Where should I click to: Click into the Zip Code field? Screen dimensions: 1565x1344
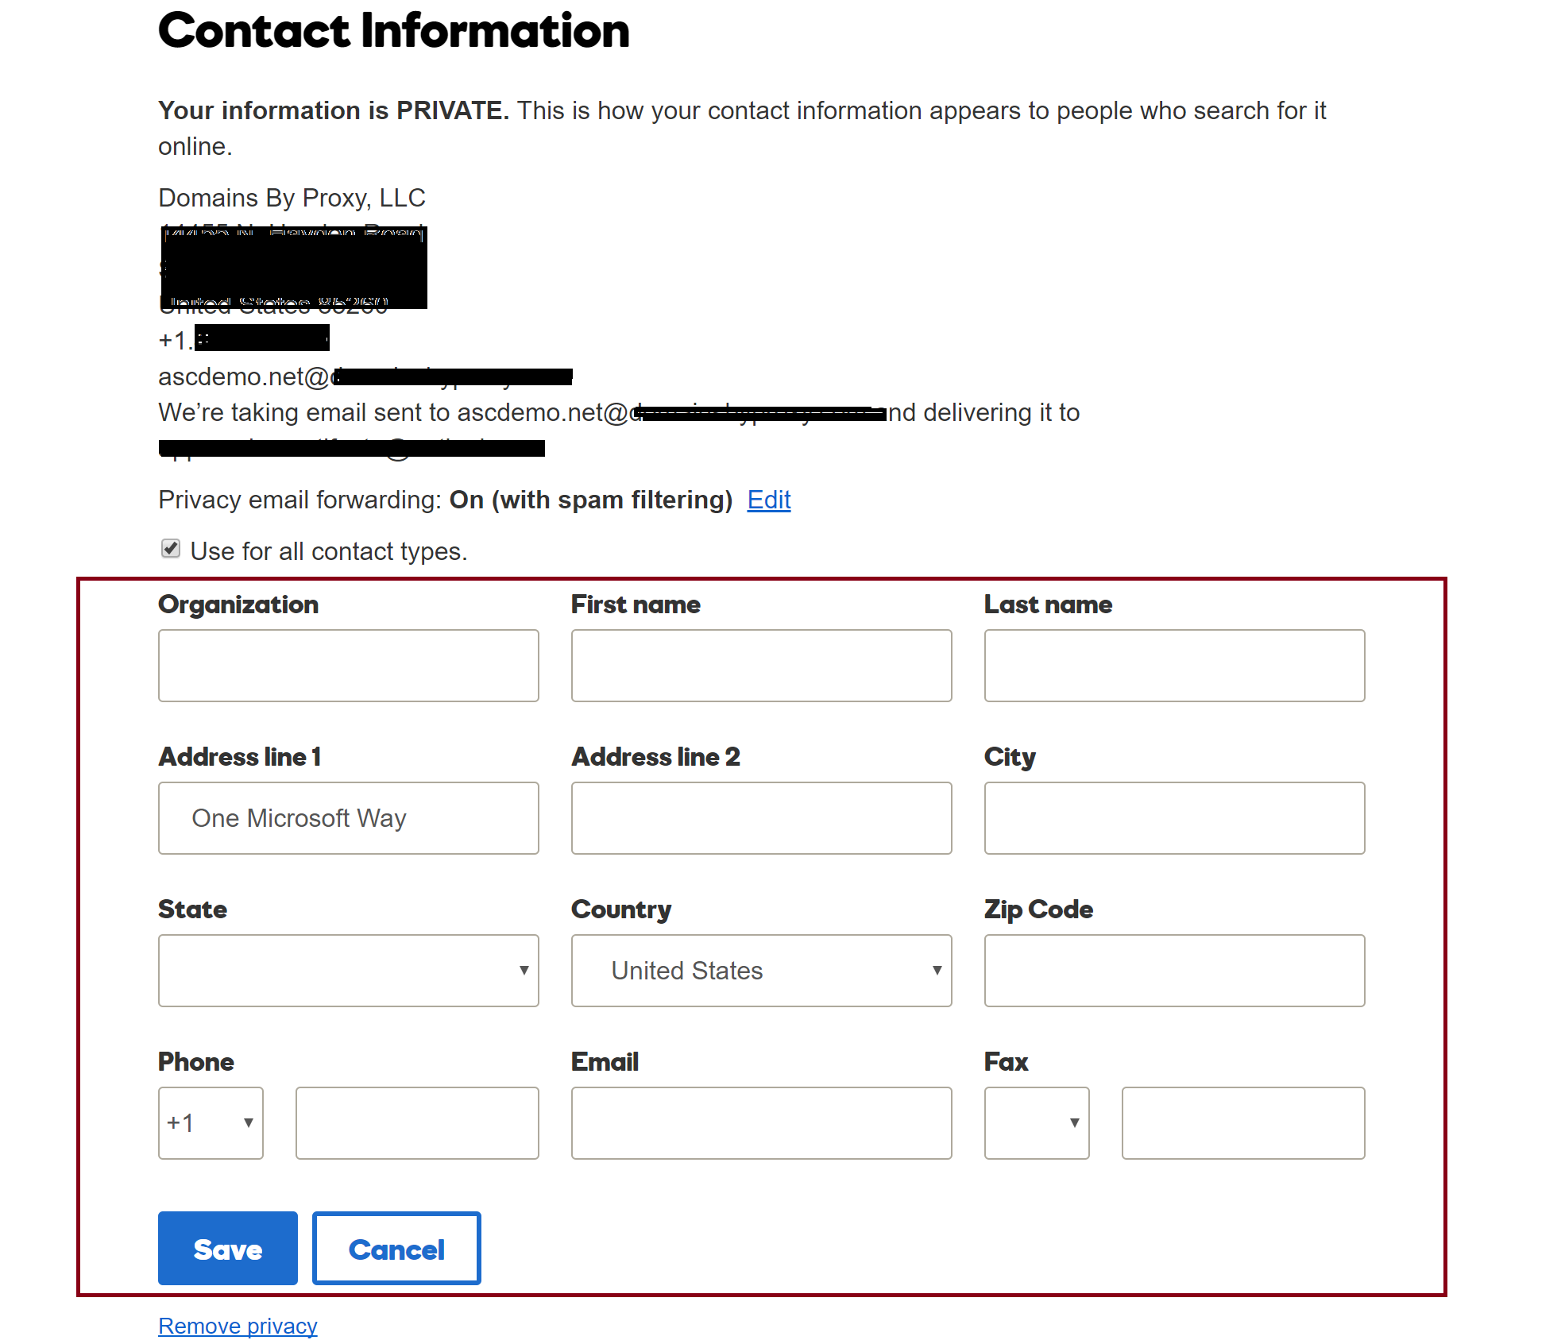point(1173,970)
